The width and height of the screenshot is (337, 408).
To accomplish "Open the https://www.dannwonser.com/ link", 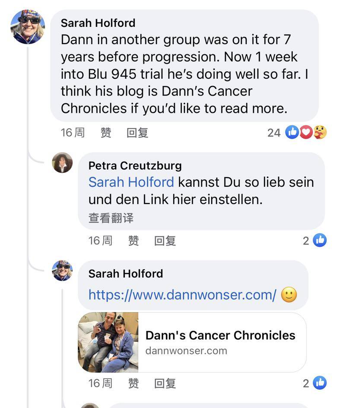I will (x=182, y=295).
